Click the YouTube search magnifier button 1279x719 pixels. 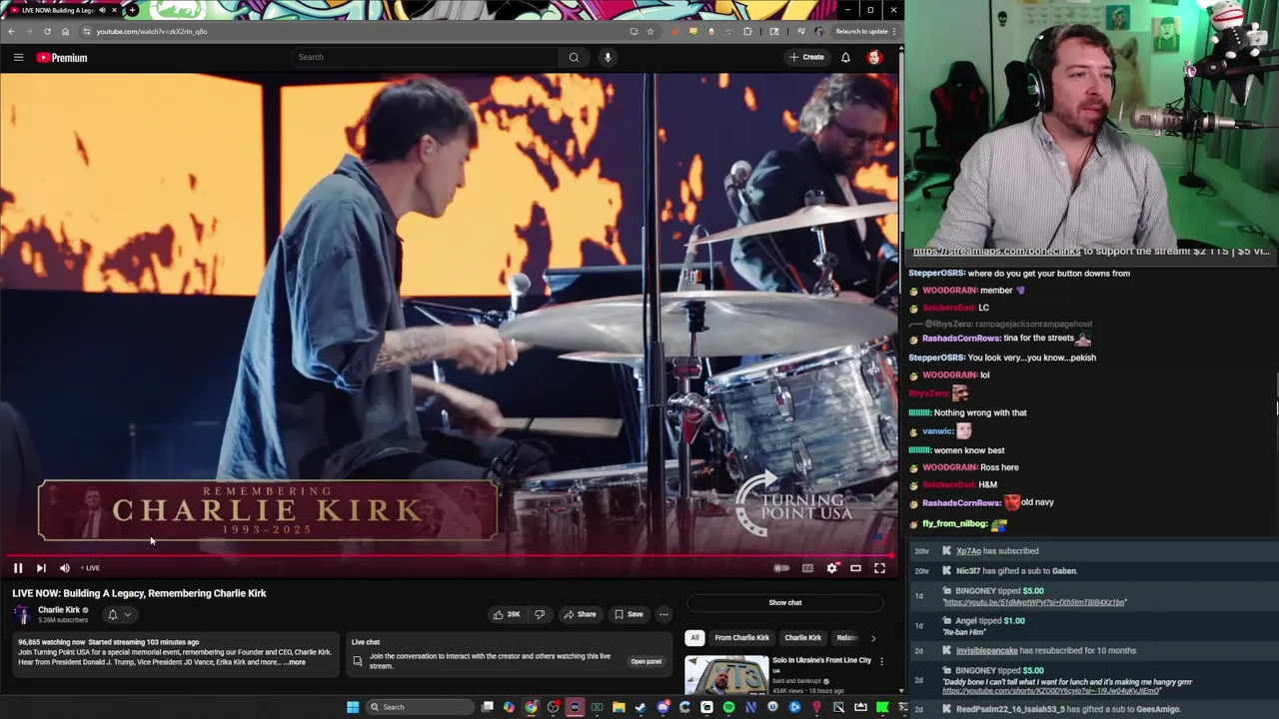point(574,57)
